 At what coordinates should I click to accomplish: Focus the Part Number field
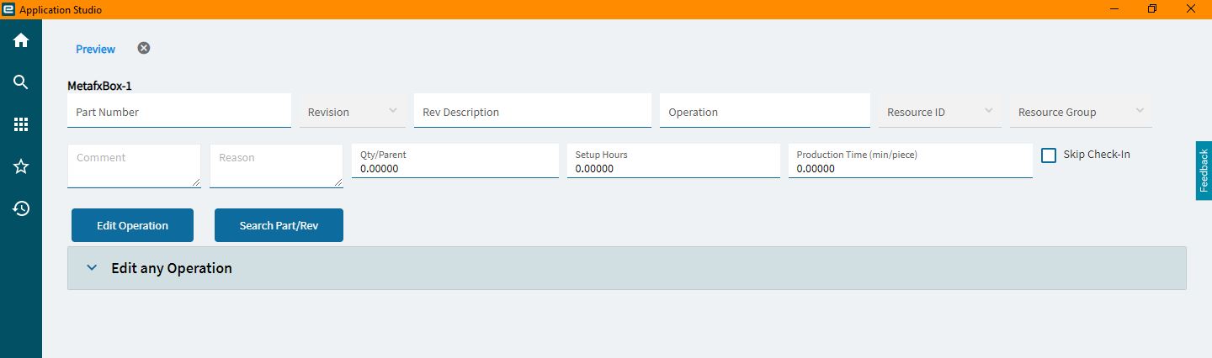click(x=179, y=111)
